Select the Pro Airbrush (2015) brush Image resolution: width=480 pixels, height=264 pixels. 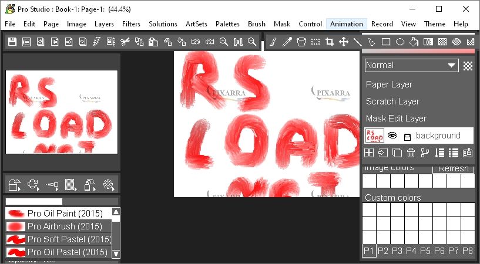pyautogui.click(x=59, y=226)
